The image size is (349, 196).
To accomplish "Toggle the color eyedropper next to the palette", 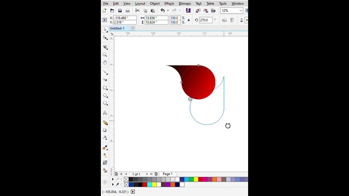I will tap(118, 179).
